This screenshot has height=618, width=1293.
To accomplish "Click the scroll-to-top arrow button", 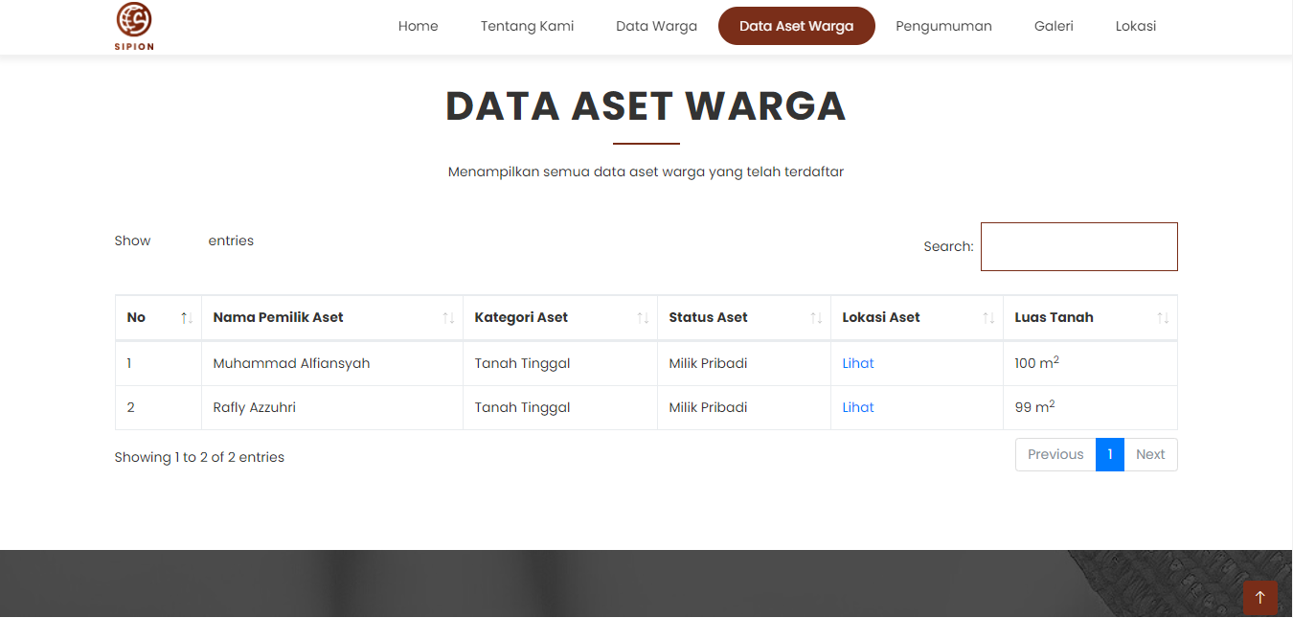I will pyautogui.click(x=1259, y=597).
